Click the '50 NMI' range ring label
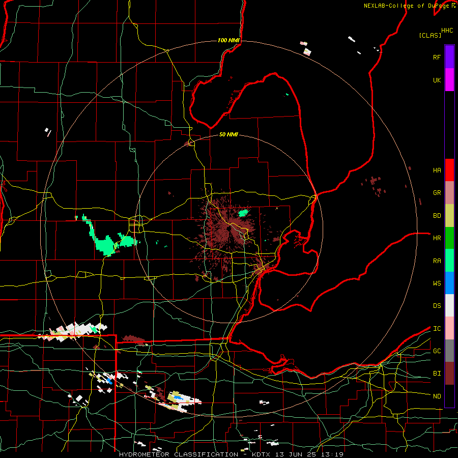The image size is (458, 458). pos(228,134)
